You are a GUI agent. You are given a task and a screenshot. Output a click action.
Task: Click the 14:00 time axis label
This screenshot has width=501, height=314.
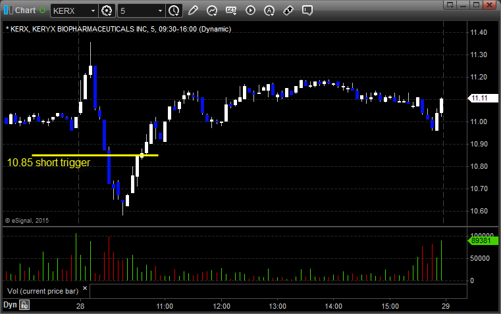click(x=334, y=306)
